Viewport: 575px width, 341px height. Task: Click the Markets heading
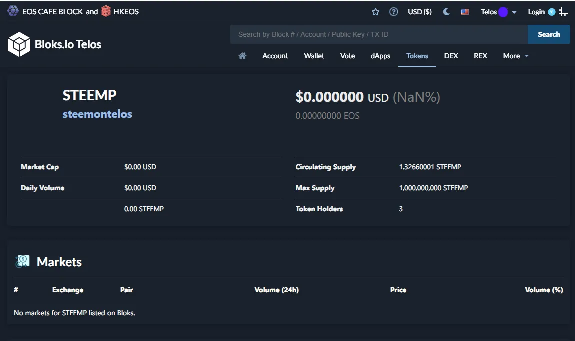pos(59,262)
